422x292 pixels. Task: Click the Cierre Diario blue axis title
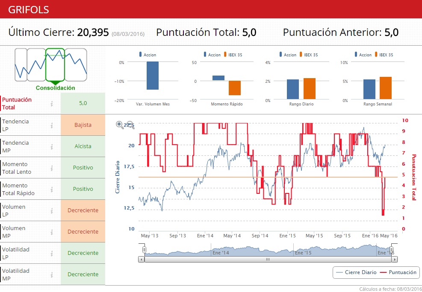tap(117, 177)
